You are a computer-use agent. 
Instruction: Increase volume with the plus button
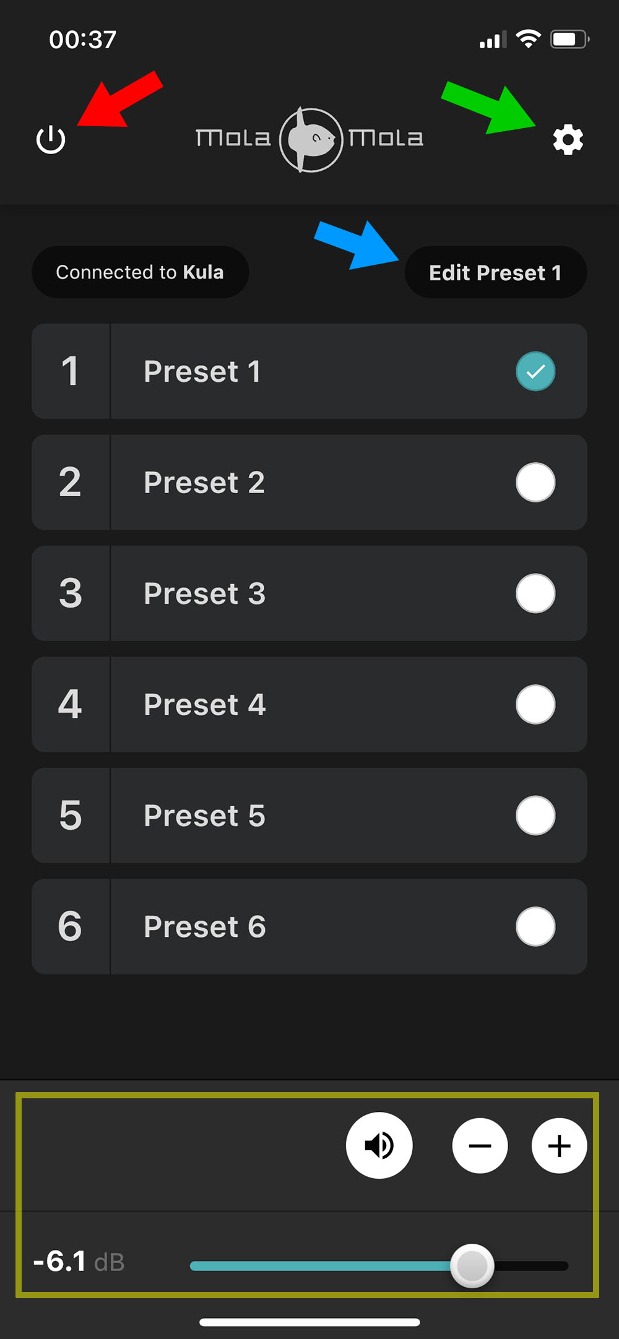point(559,1145)
